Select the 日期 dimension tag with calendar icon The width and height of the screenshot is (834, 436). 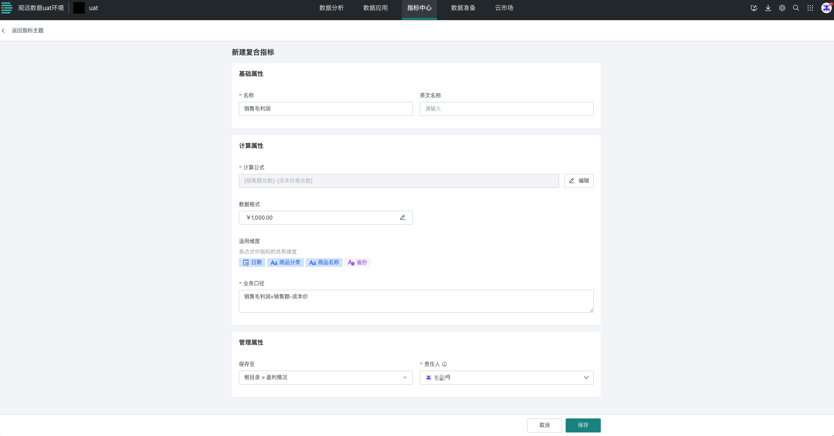click(x=252, y=262)
